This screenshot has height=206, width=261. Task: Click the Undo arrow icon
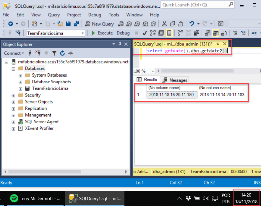(x=192, y=24)
